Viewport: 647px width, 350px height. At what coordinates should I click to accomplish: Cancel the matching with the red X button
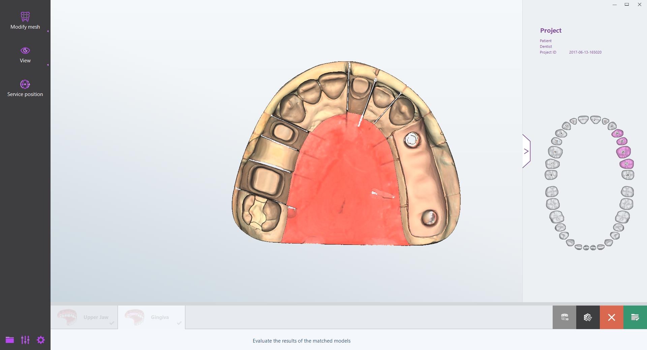(x=611, y=317)
